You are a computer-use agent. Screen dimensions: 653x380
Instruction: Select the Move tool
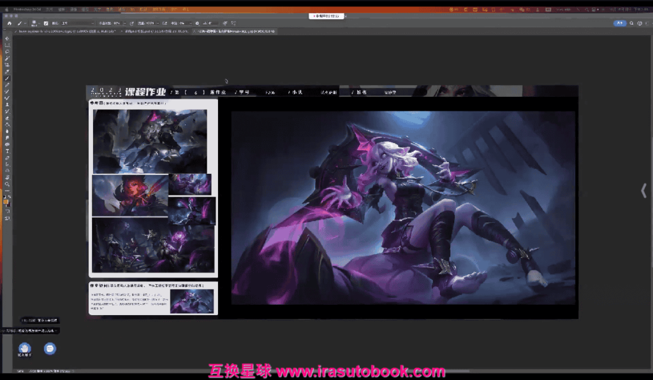[x=7, y=38]
